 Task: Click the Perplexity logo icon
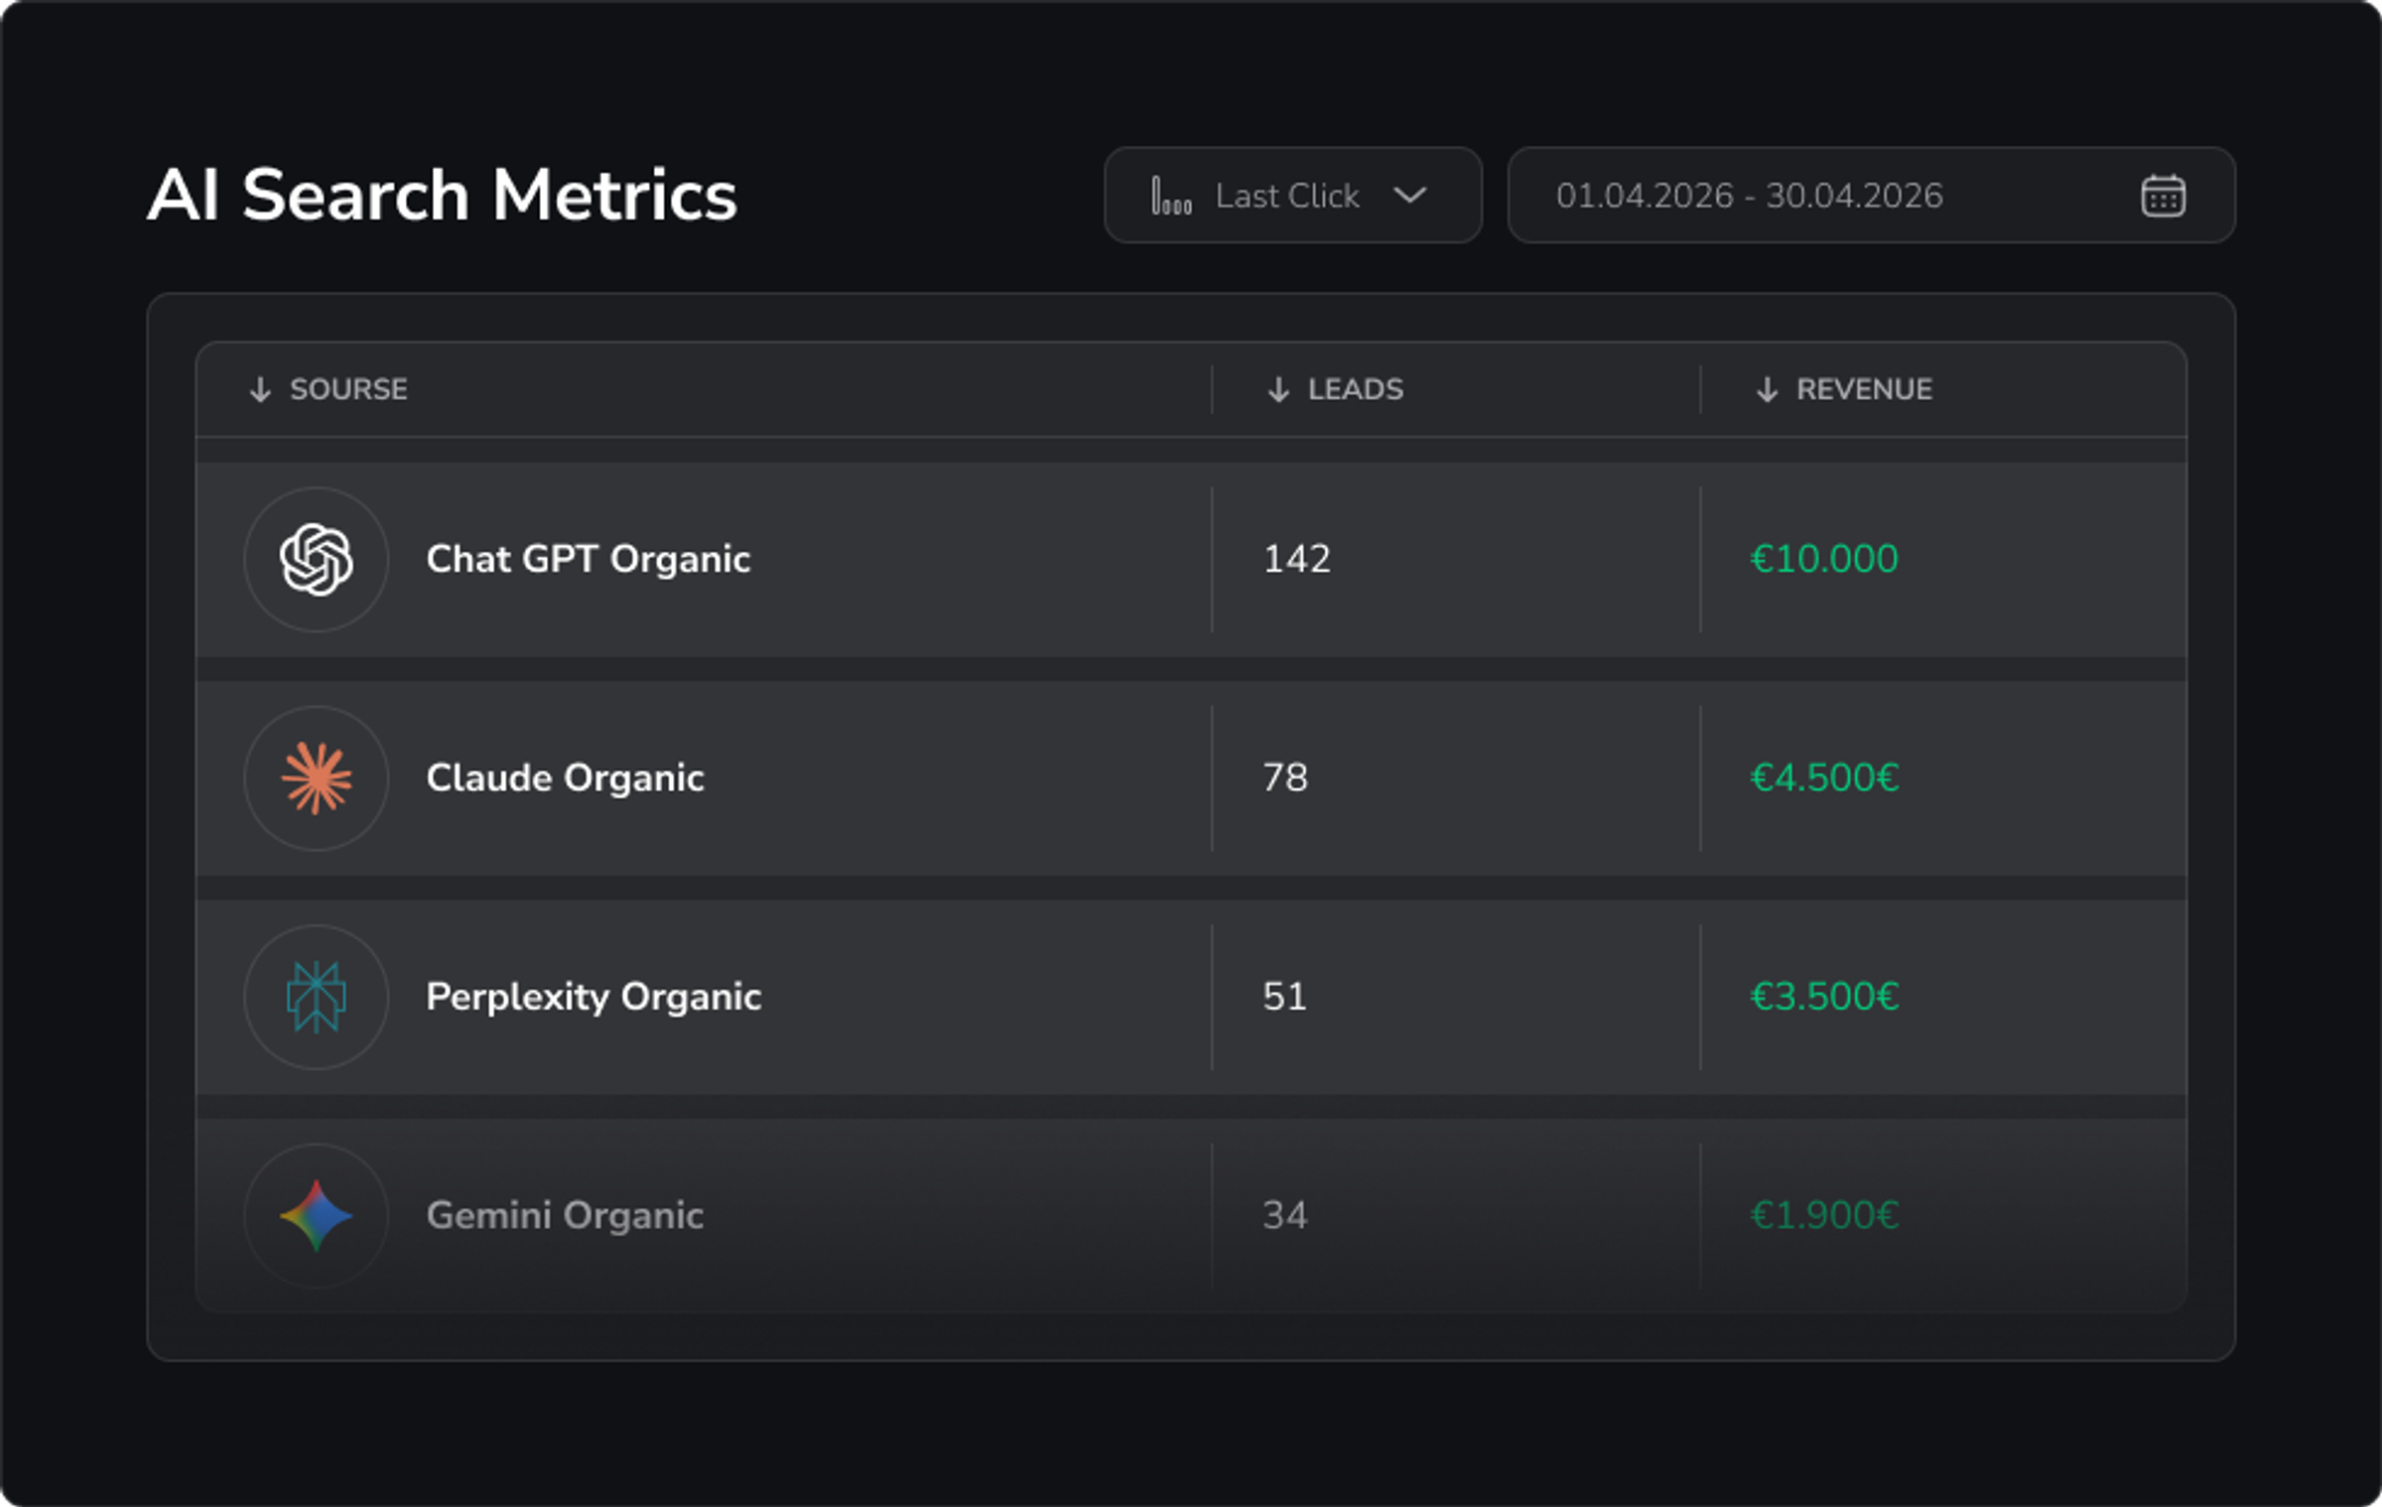[x=317, y=997]
